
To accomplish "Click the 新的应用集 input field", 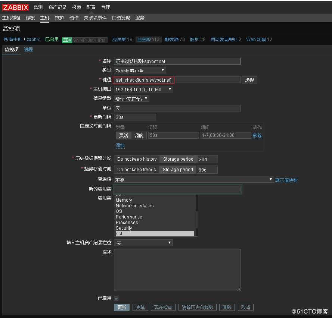I will (177, 189).
